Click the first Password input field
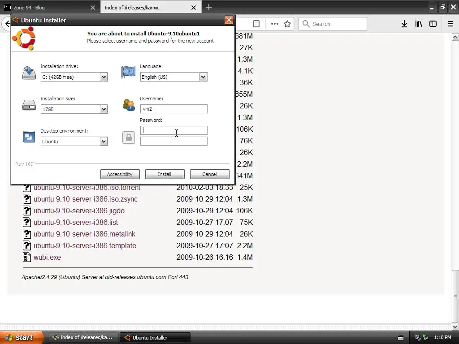459x344 pixels. (173, 130)
